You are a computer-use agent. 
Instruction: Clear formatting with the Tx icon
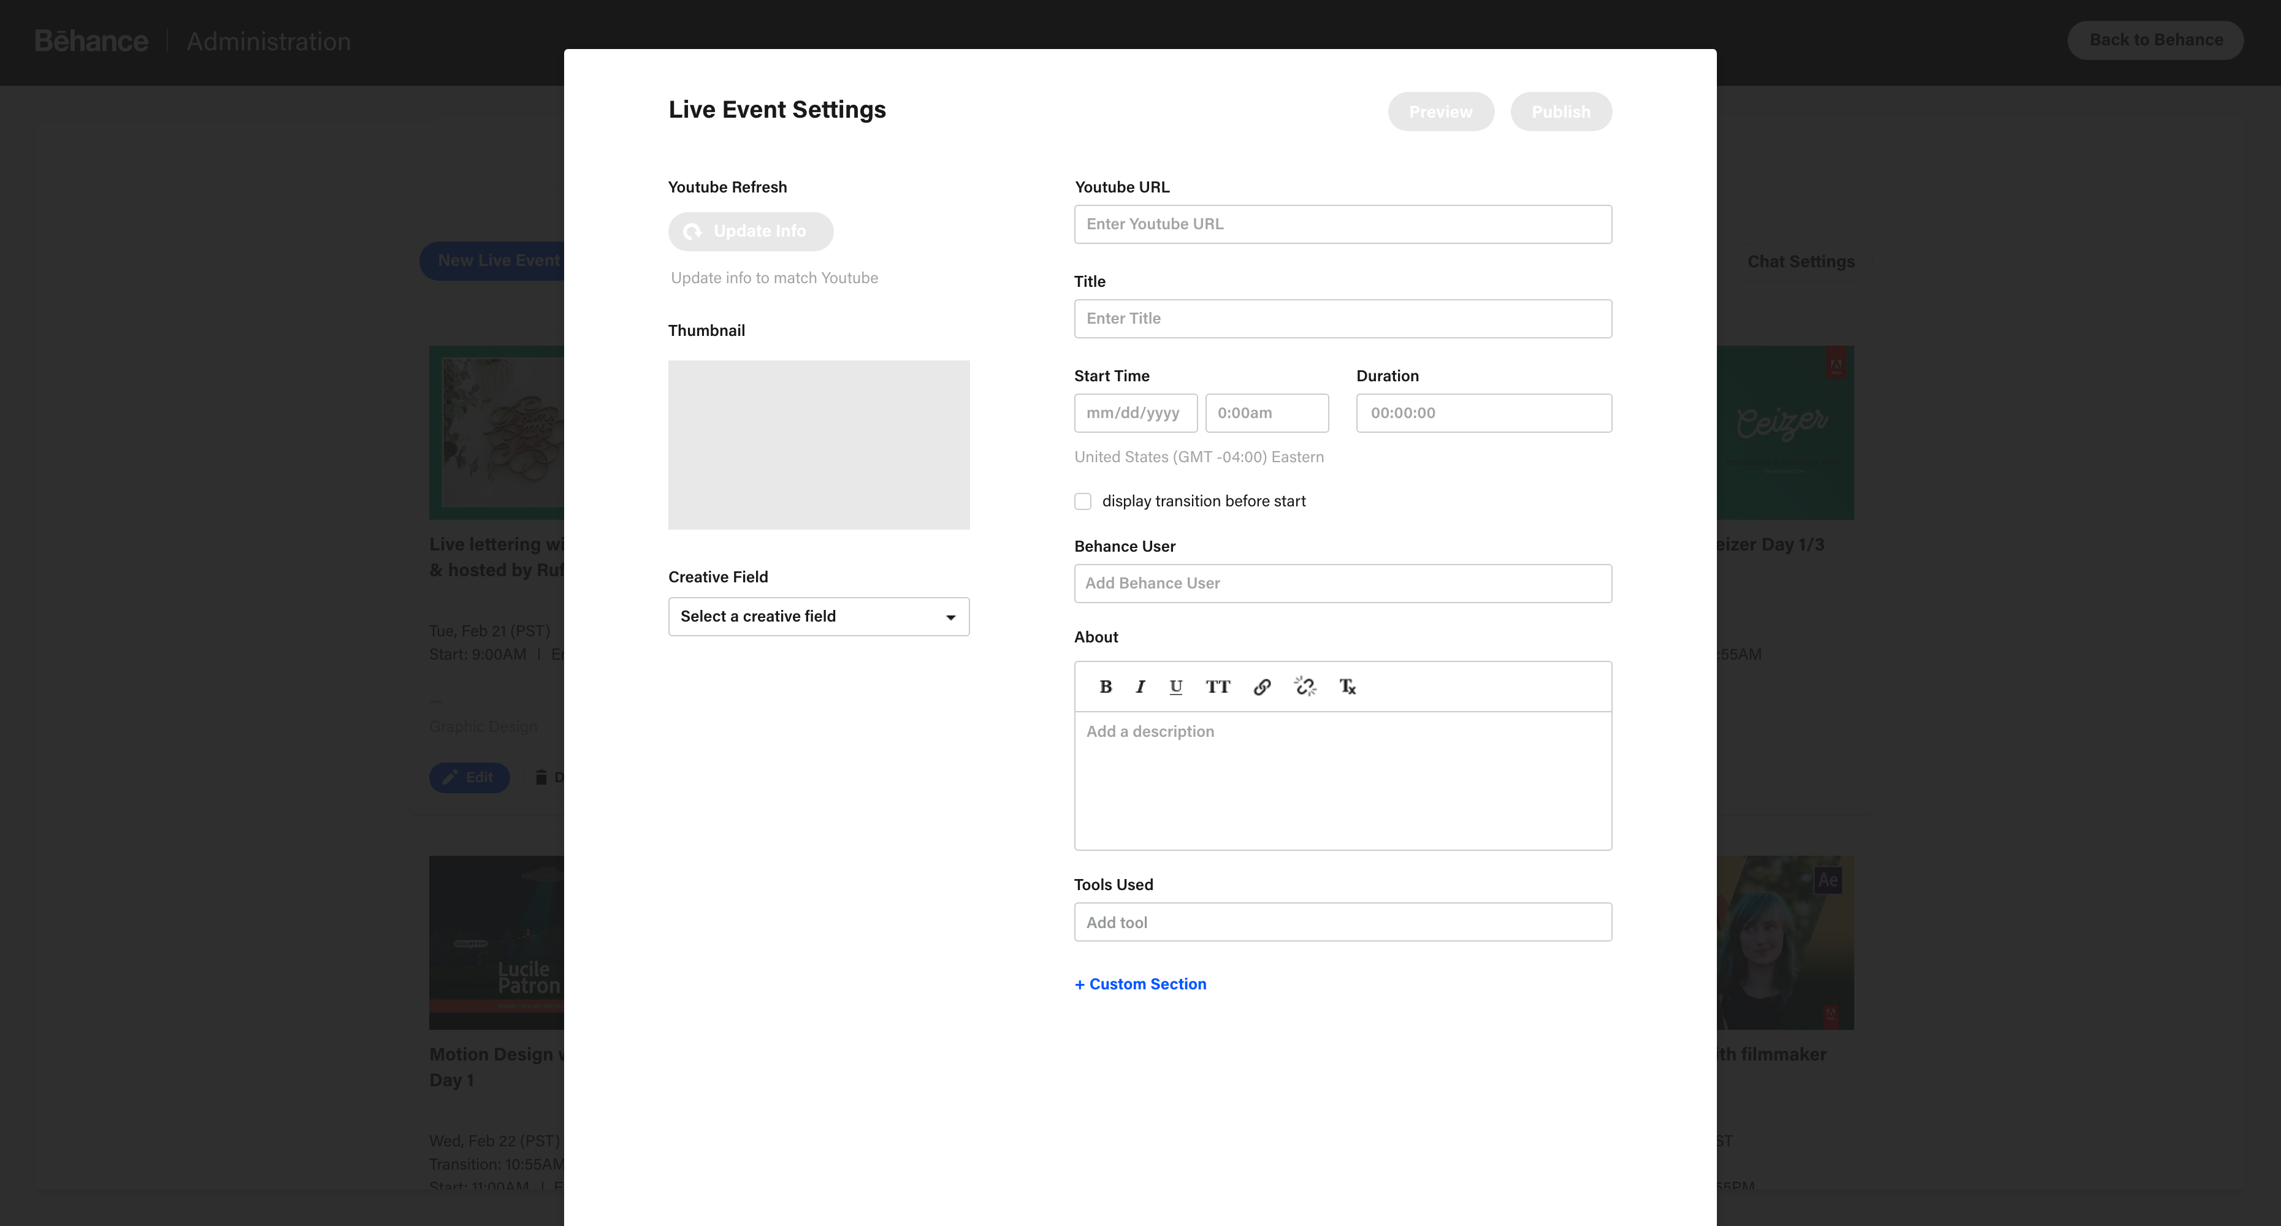point(1348,687)
